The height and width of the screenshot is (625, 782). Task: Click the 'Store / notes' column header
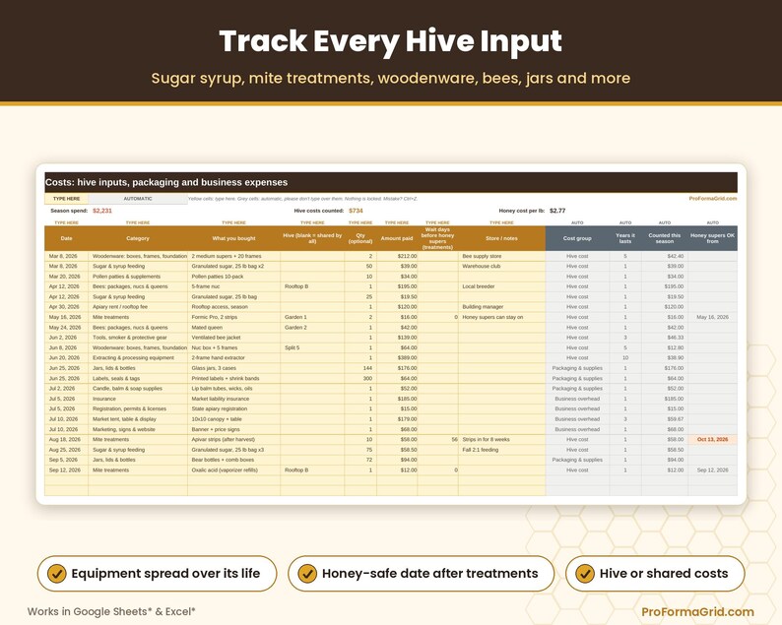(x=501, y=238)
